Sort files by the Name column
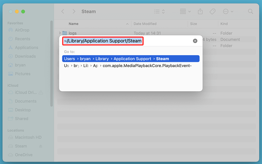262x164 pixels. click(74, 24)
